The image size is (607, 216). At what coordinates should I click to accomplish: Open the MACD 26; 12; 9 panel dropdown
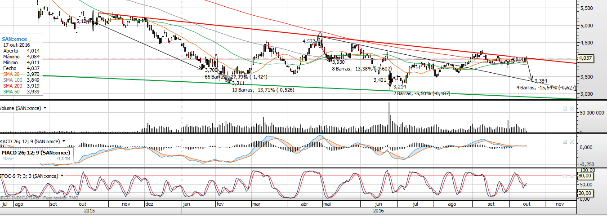[x=63, y=141]
